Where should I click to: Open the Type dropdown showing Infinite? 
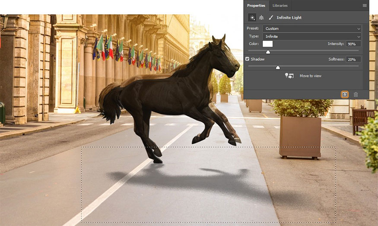[312, 37]
